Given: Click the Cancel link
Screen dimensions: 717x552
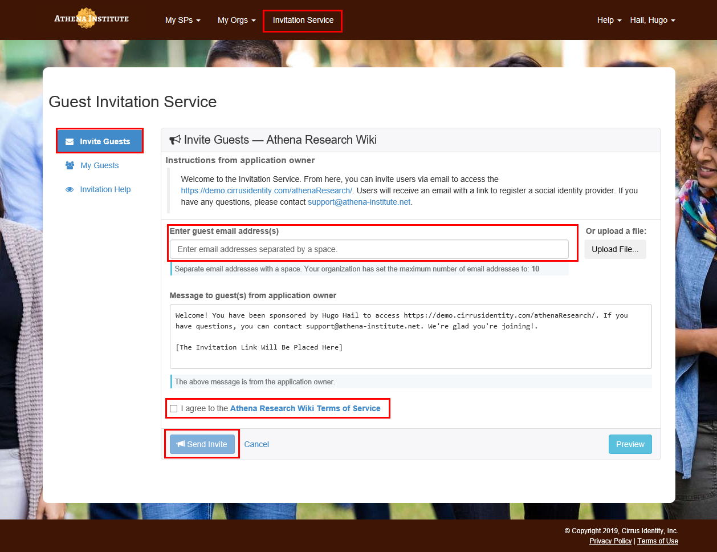Looking at the screenshot, I should coord(256,444).
